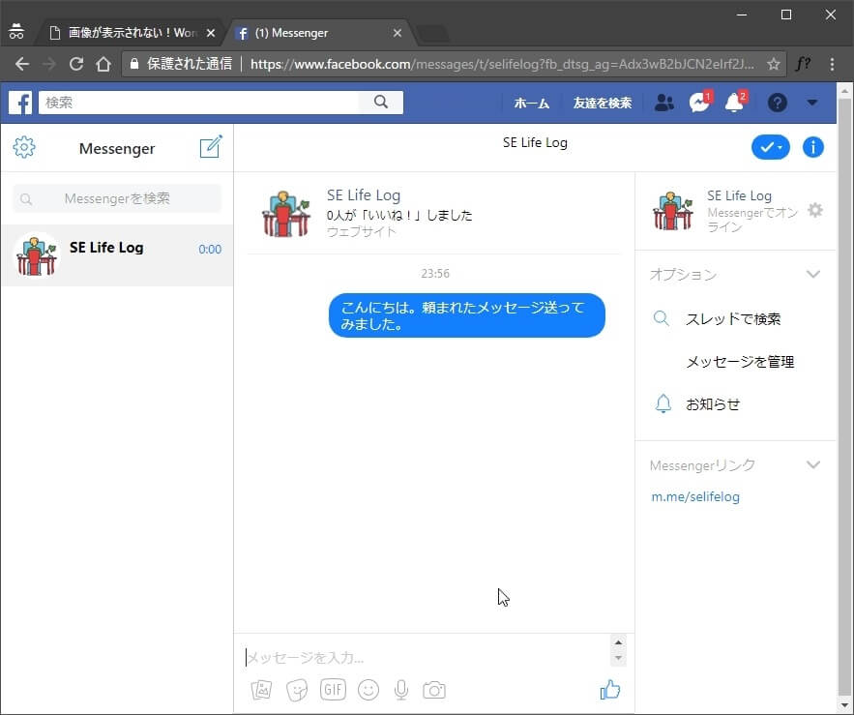Click the camera photo icon
This screenshot has width=854, height=715.
click(x=434, y=690)
